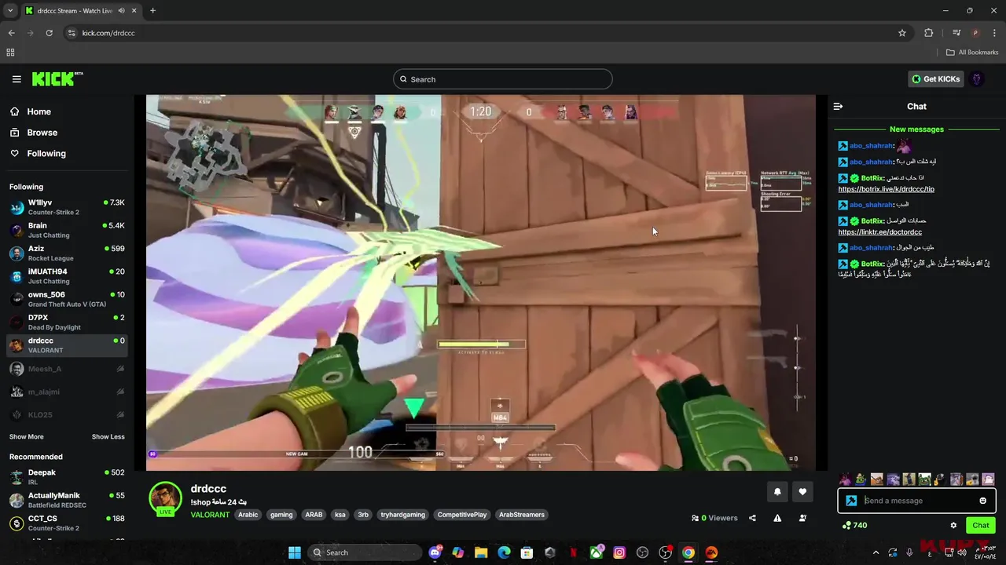Viewport: 1006px width, 565px height.
Task: Open a new browser tab
Action: 152,11
